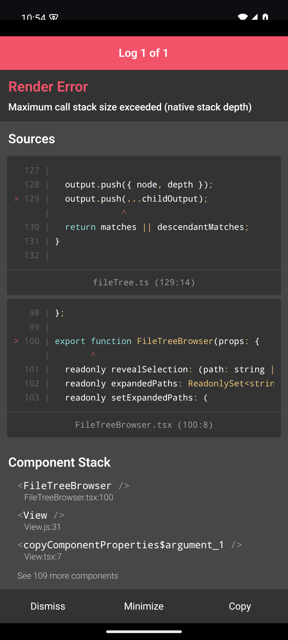The image size is (288, 640).
Task: Tap the Minimize button
Action: 144,606
